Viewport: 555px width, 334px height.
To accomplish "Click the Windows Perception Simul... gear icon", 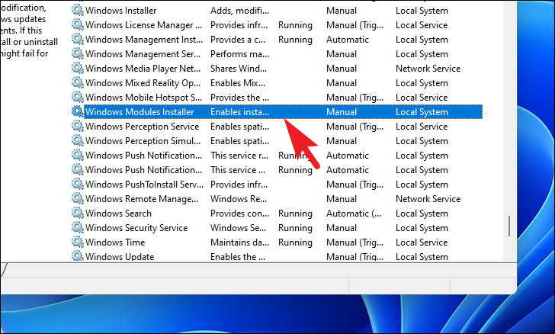I will 78,140.
